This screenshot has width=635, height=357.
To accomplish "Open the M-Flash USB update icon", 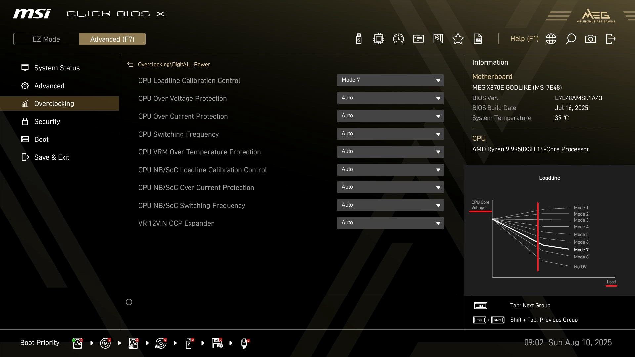I will (x=359, y=39).
